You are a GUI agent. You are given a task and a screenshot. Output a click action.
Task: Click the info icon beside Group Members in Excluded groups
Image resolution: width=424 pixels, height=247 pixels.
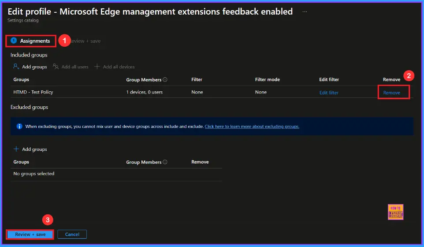165,162
